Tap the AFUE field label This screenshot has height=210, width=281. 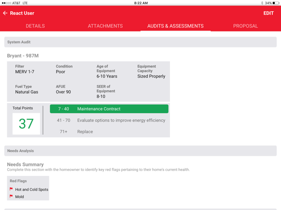coord(61,86)
